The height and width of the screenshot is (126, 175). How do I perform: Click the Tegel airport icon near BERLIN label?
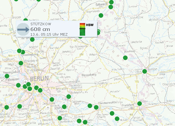coord(25,82)
